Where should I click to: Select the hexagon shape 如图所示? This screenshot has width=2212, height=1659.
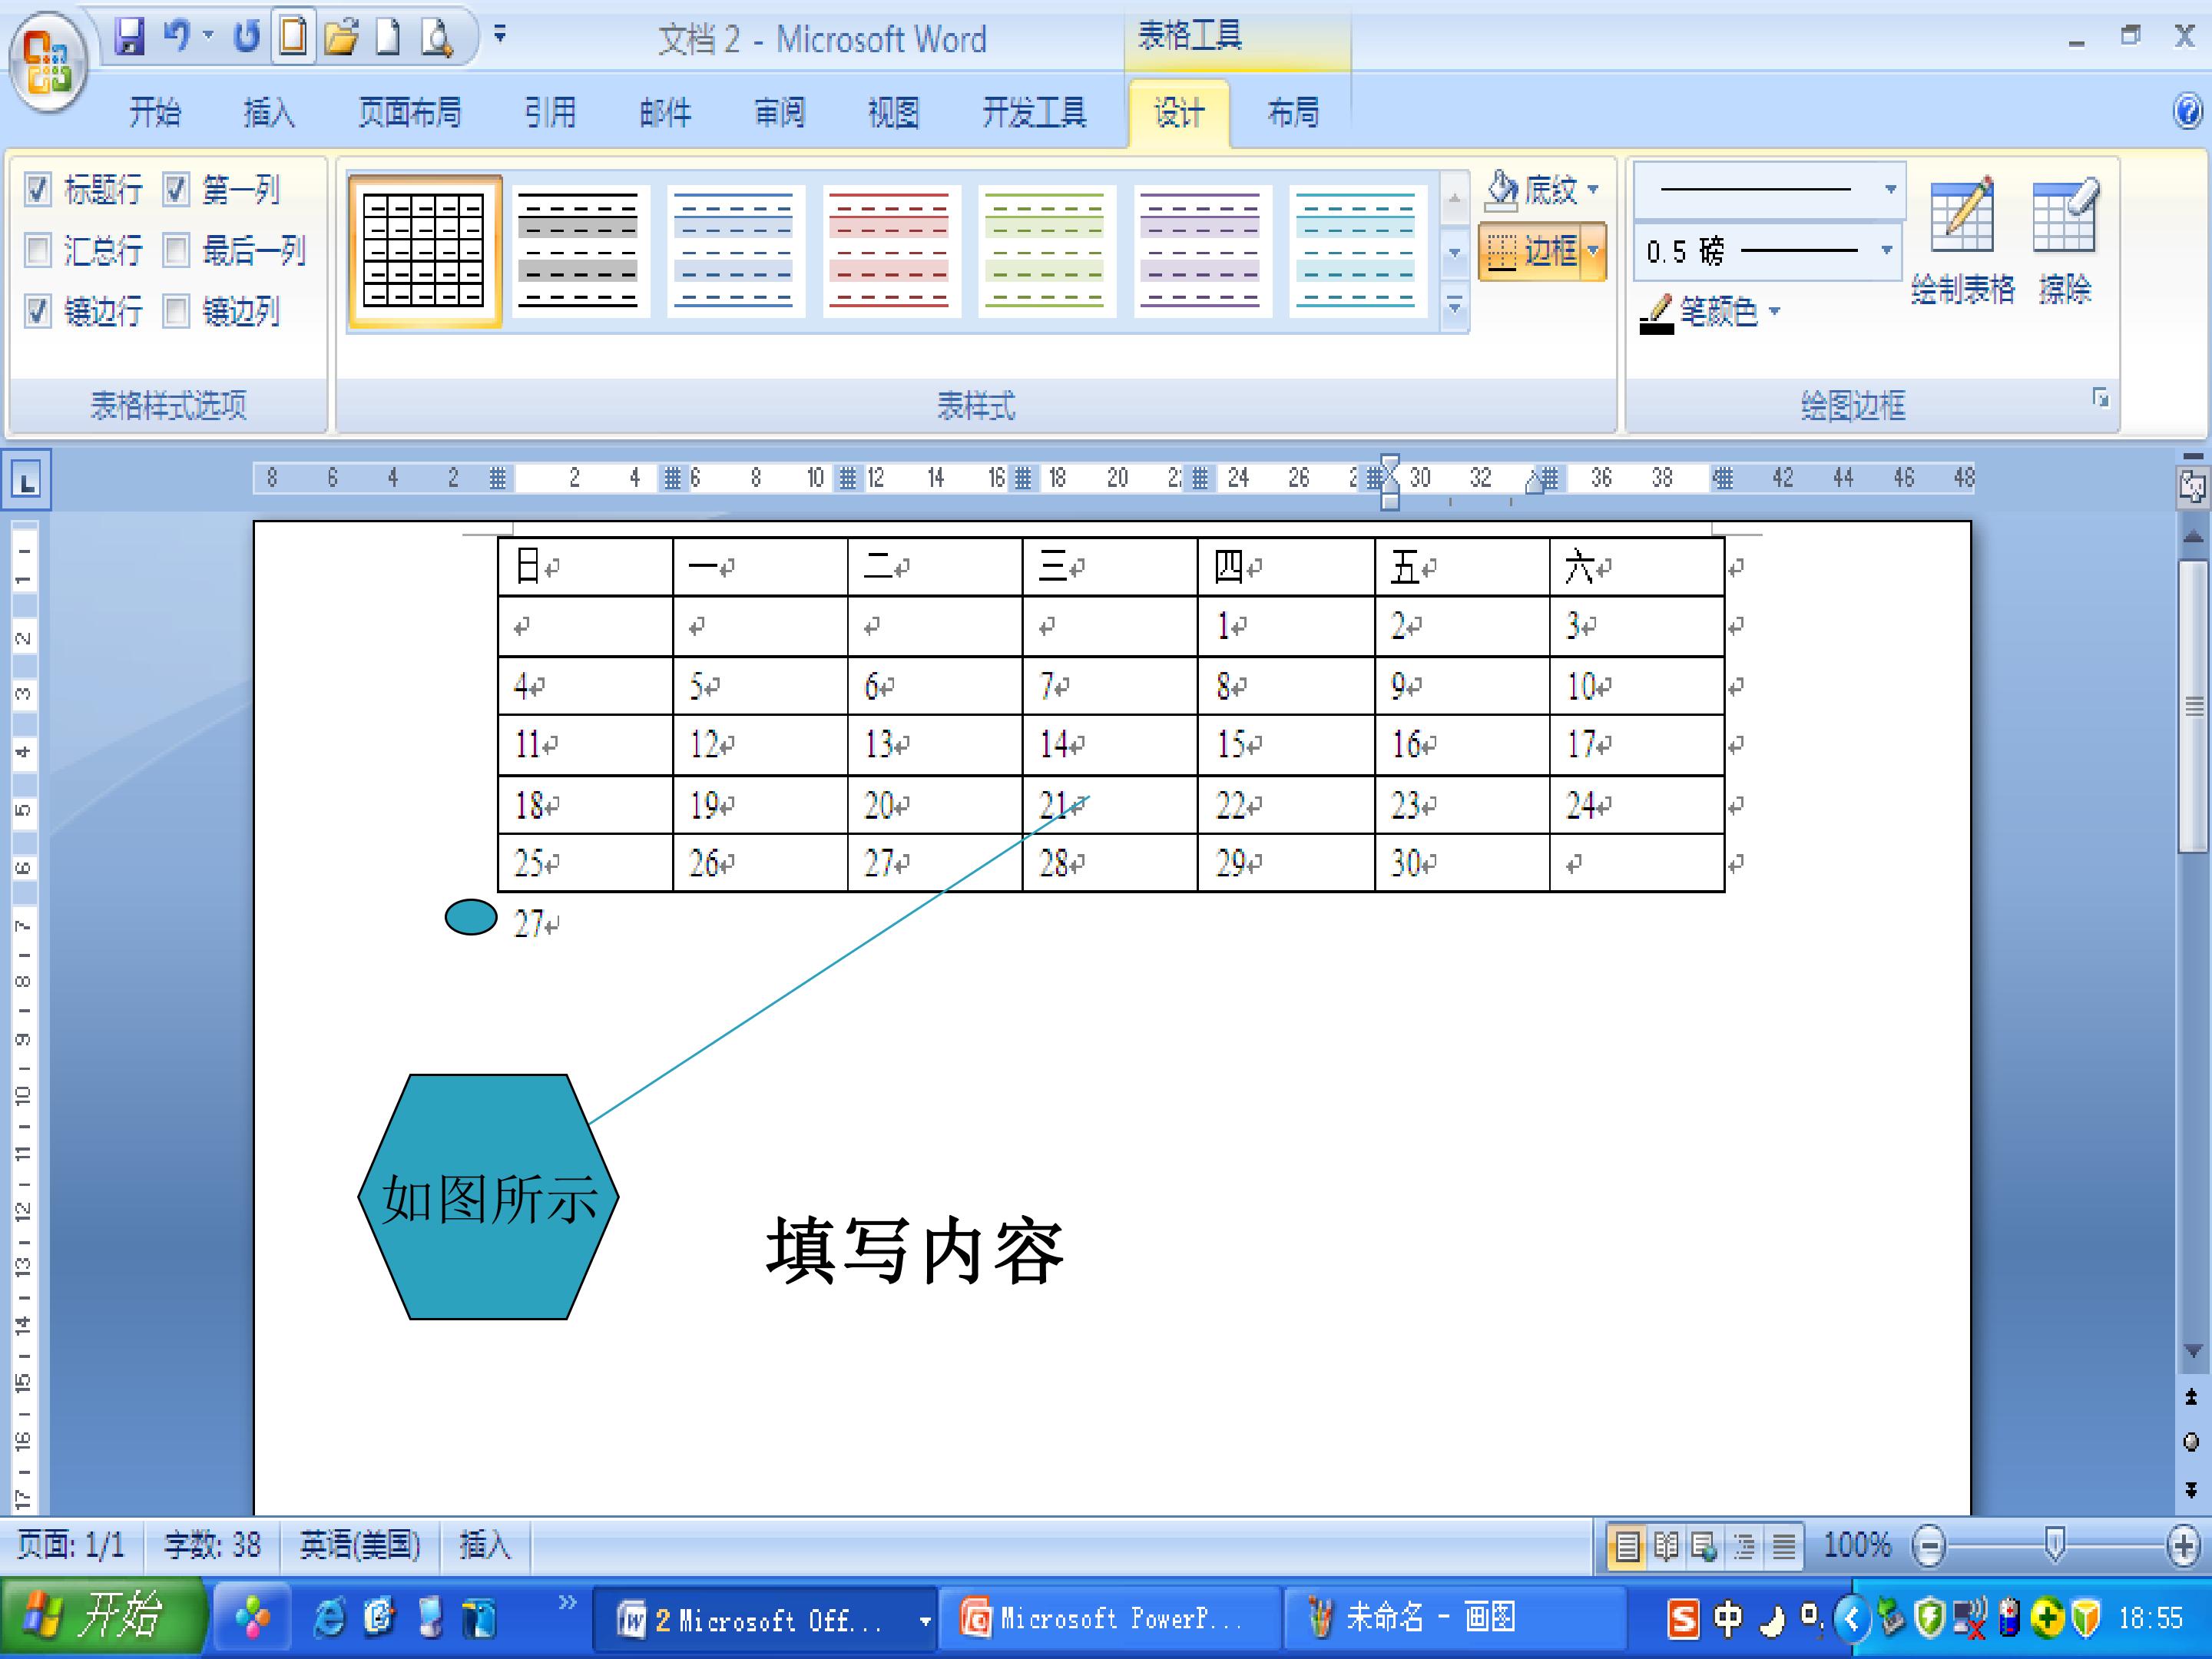488,1197
